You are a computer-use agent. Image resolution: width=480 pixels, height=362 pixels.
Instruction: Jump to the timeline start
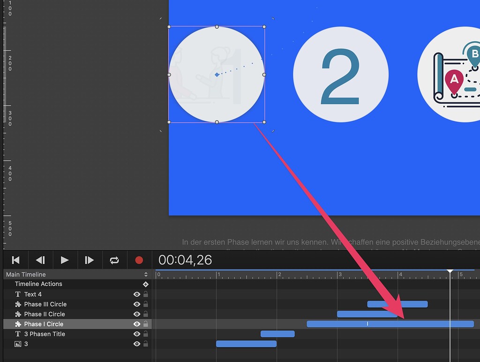pos(15,260)
